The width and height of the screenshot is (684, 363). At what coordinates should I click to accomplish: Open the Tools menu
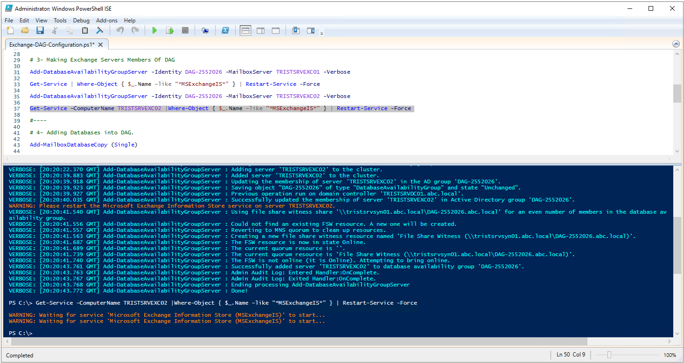[60, 21]
